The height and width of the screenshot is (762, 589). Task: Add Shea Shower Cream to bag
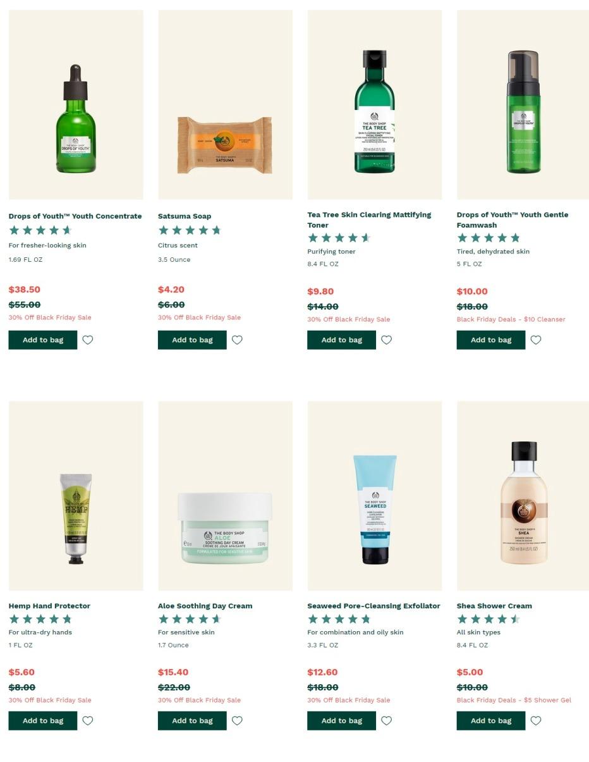point(491,721)
